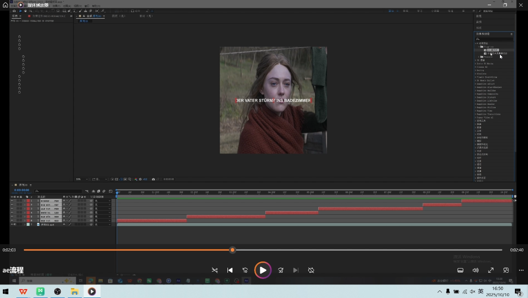Open the more options ellipsis menu
The height and width of the screenshot is (298, 528).
[521, 270]
